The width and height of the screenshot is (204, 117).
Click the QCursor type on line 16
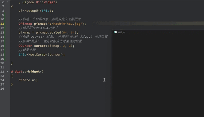[25, 46]
